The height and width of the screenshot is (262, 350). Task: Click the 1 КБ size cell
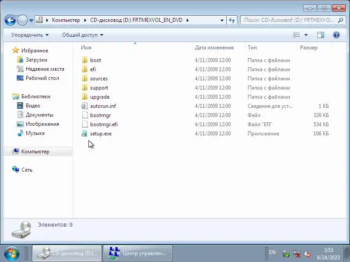coord(323,106)
